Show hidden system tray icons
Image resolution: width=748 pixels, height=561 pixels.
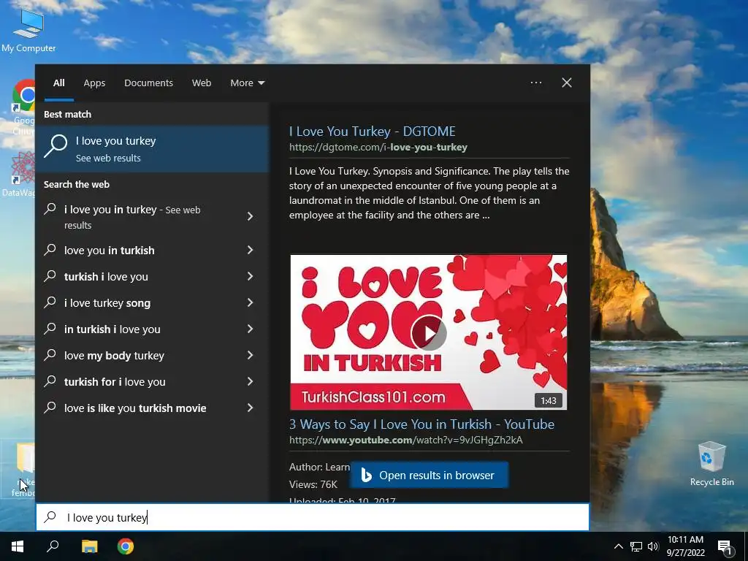click(618, 546)
